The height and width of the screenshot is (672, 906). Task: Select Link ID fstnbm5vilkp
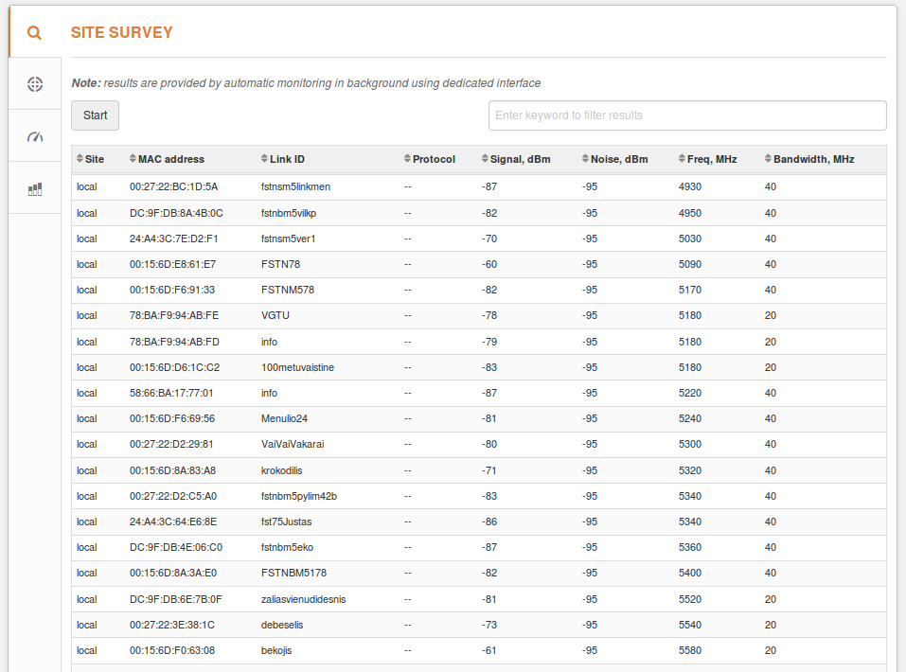[x=289, y=213]
